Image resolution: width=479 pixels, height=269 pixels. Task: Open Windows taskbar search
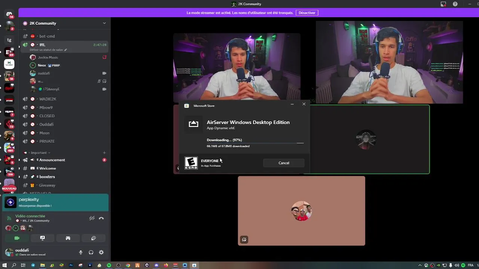(x=14, y=265)
